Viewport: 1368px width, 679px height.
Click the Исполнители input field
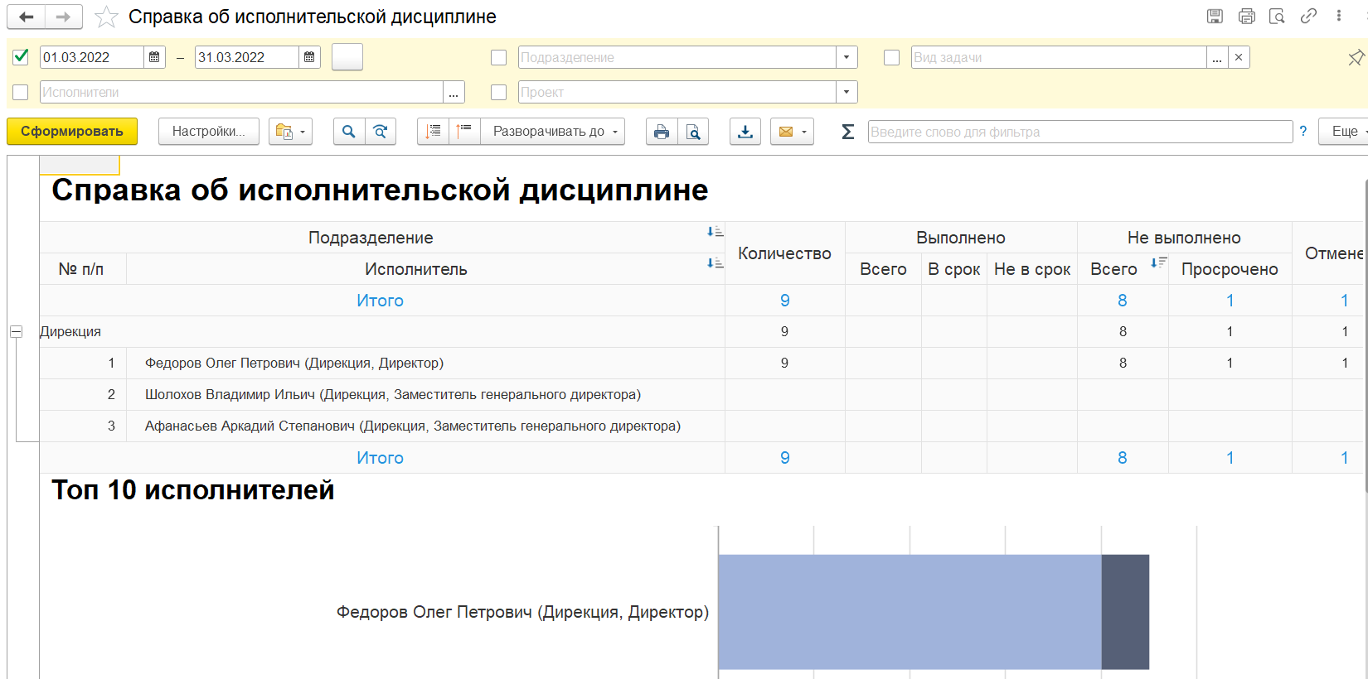[241, 92]
